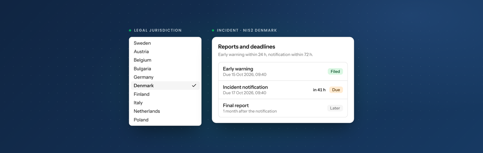Image resolution: width=483 pixels, height=153 pixels.
Task: Click 'Due 15 Oct 2026, 09:40' date
Action: coord(245,74)
